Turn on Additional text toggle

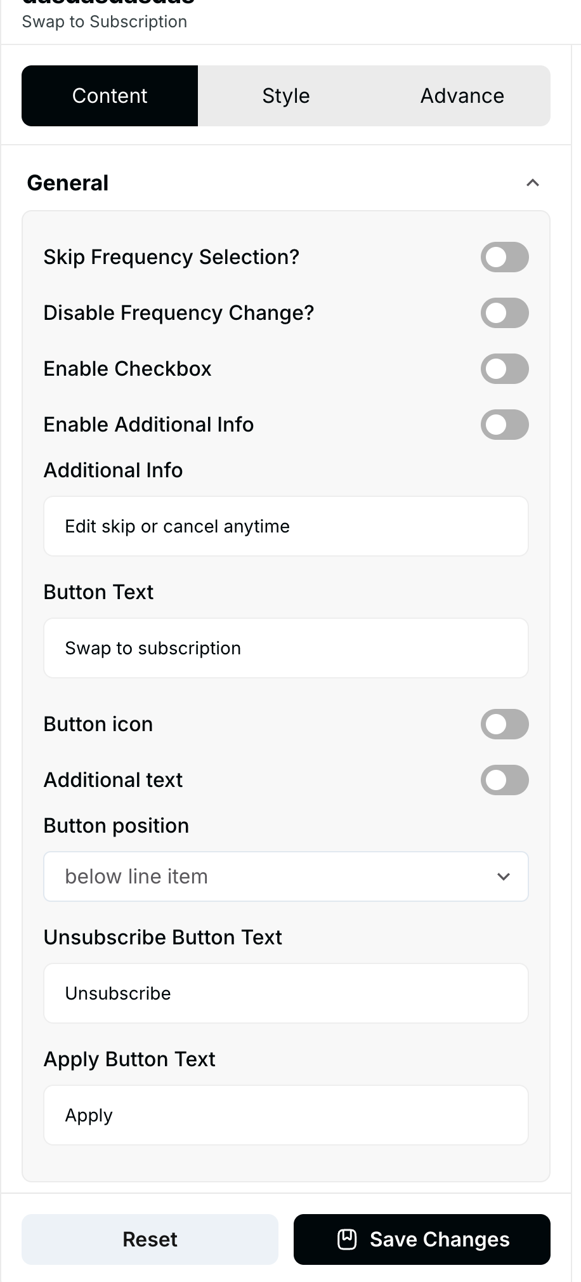(x=504, y=780)
